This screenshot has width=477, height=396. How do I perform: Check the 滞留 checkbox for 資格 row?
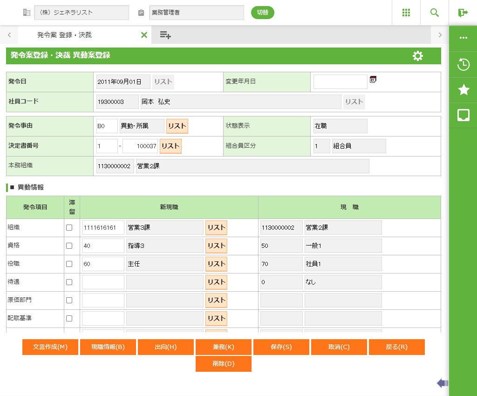click(69, 246)
